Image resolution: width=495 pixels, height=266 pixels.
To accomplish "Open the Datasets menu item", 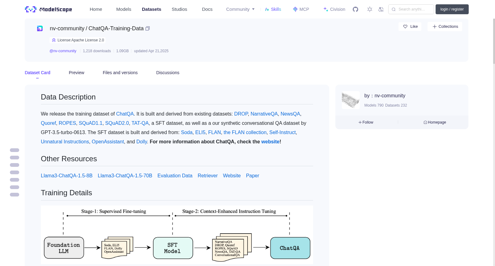I will coord(152,9).
